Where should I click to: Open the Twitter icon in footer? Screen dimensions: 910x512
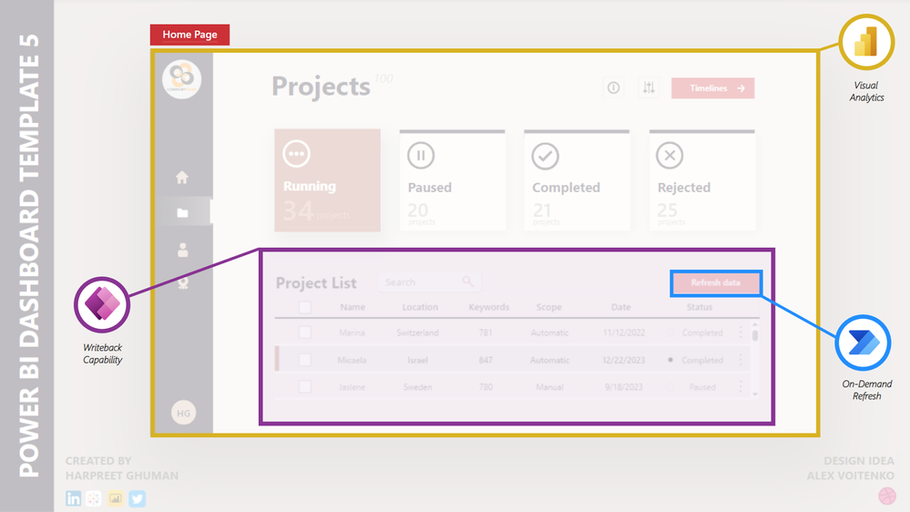137,498
